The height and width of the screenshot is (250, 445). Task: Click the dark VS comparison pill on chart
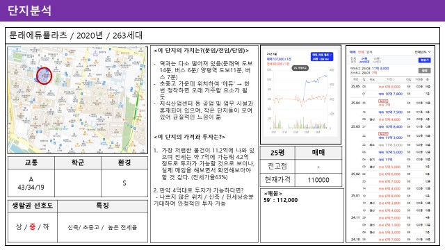pyautogui.click(x=300, y=68)
